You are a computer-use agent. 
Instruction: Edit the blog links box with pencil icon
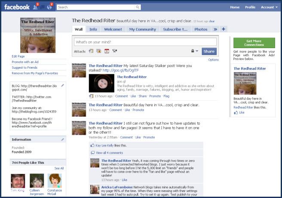tap(63, 85)
